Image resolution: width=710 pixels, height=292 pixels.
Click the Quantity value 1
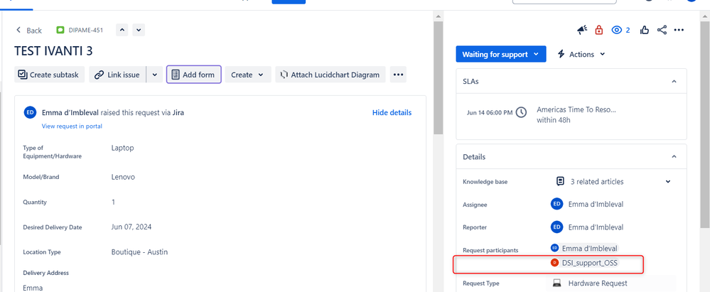pyautogui.click(x=113, y=202)
